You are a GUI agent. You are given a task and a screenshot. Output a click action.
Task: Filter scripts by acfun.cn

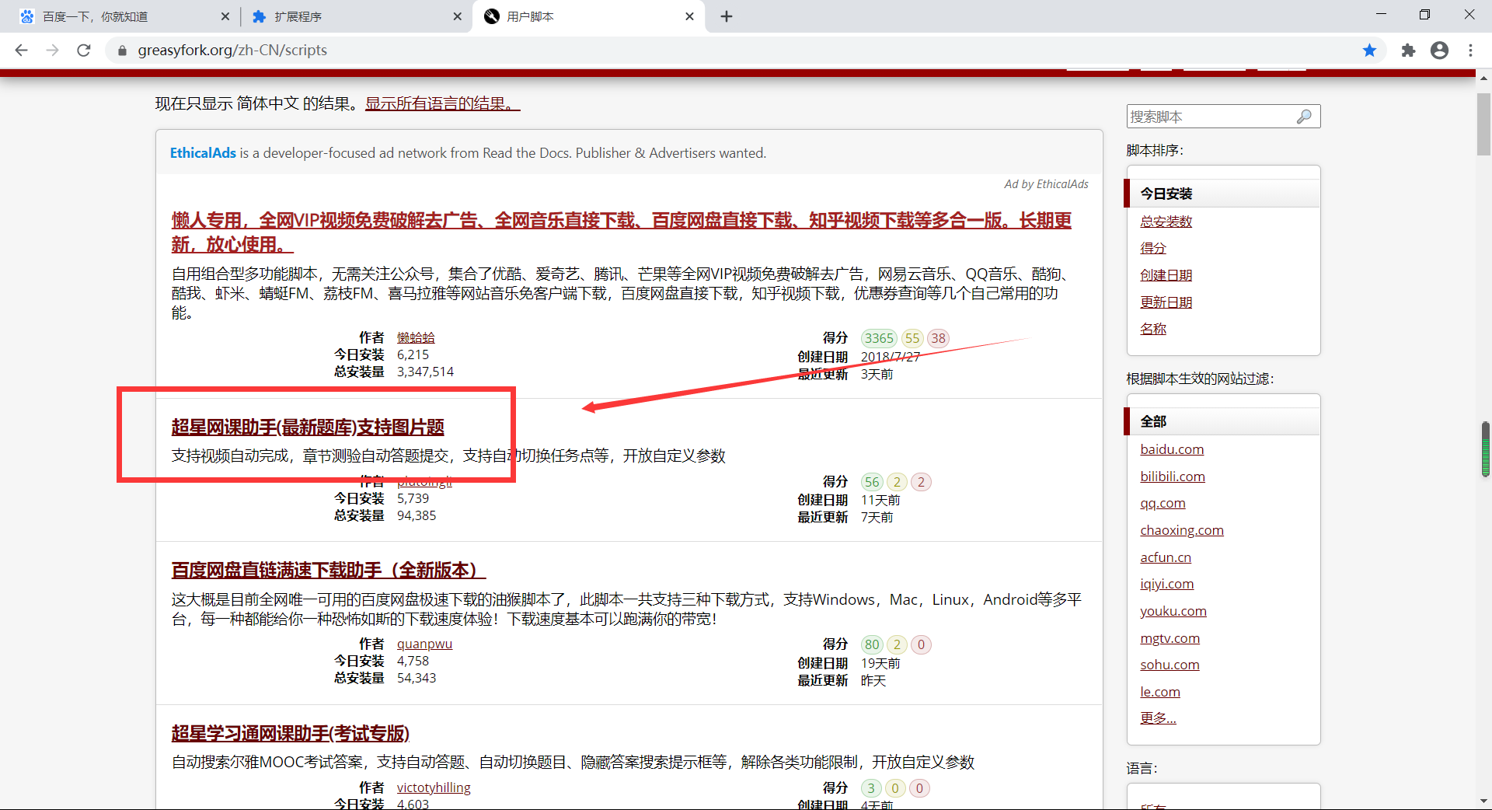1166,557
